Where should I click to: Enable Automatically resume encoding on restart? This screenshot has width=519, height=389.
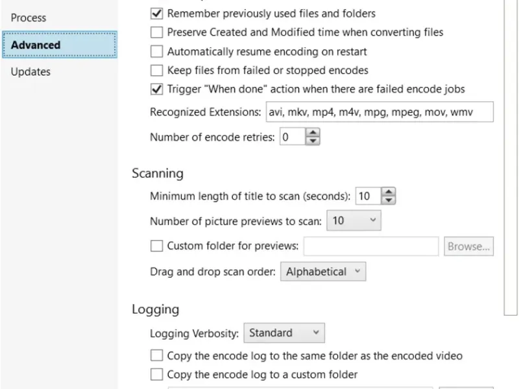pos(156,51)
